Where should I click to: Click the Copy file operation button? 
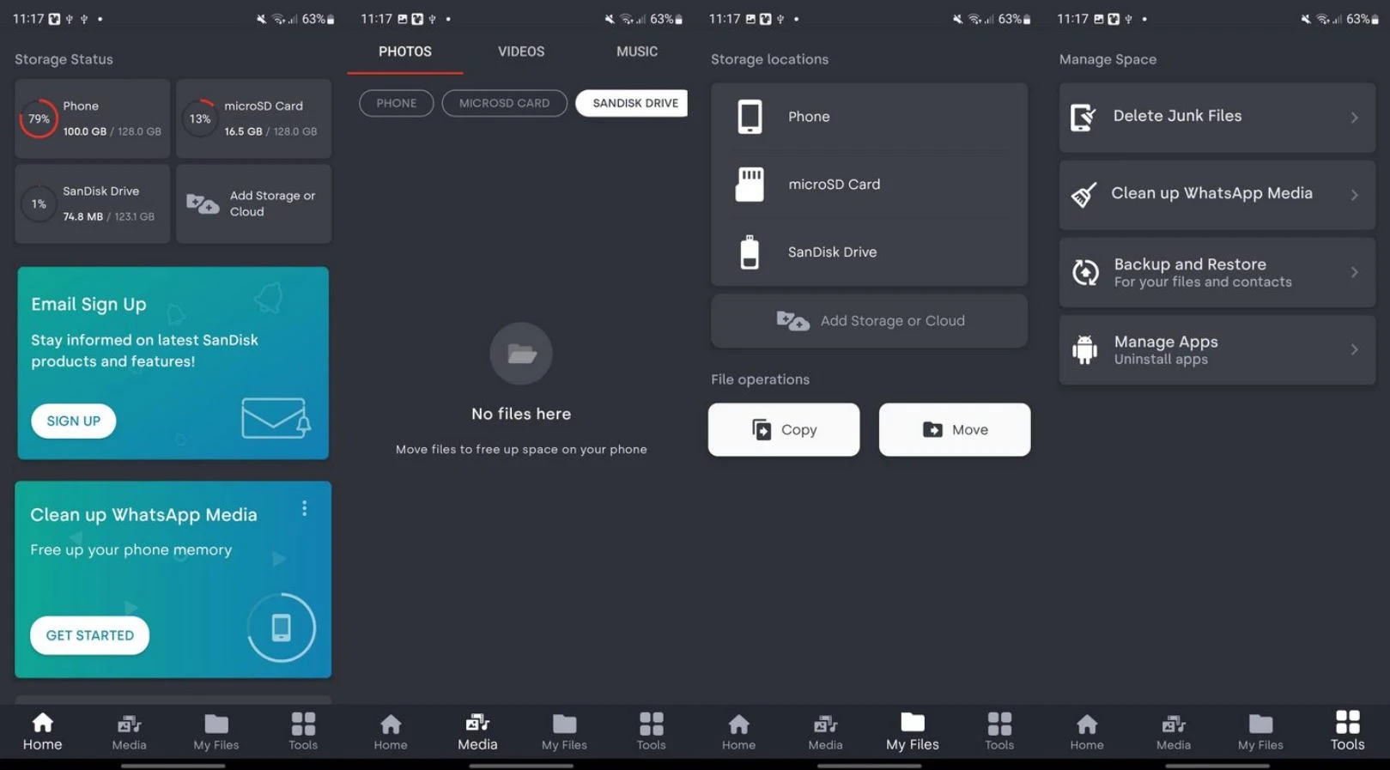(x=784, y=430)
